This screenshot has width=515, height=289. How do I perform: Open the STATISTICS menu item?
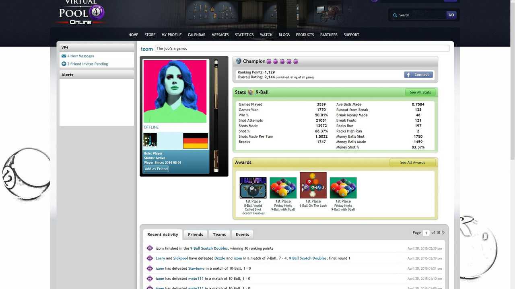click(x=244, y=35)
